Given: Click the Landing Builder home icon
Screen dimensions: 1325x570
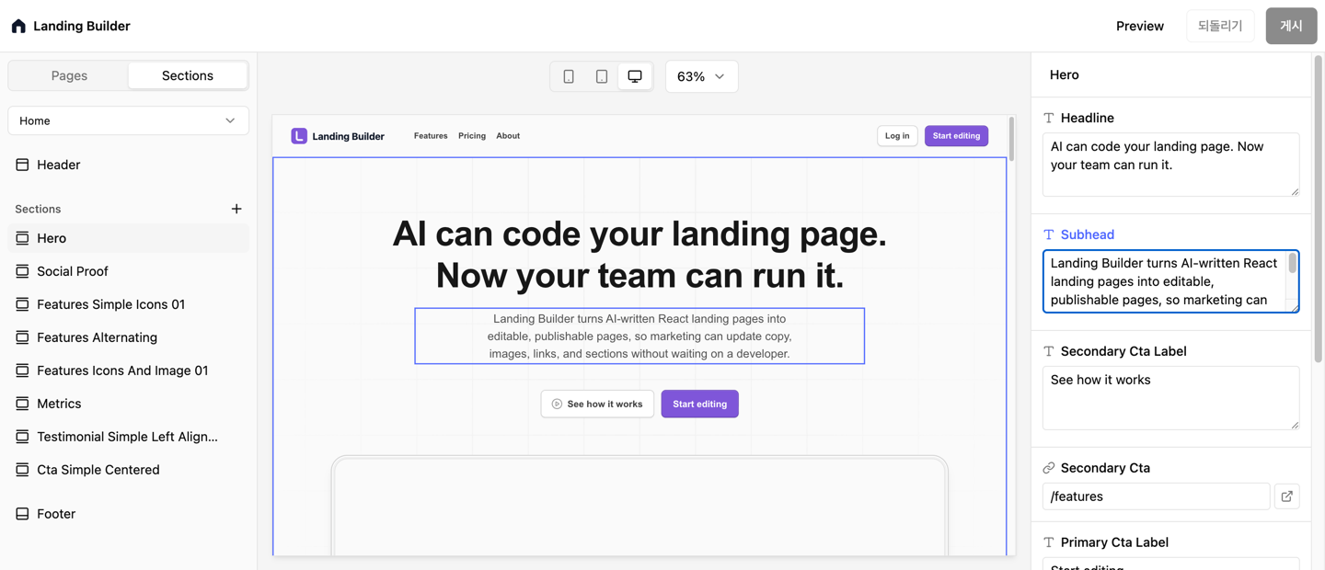Looking at the screenshot, I should pos(18,26).
